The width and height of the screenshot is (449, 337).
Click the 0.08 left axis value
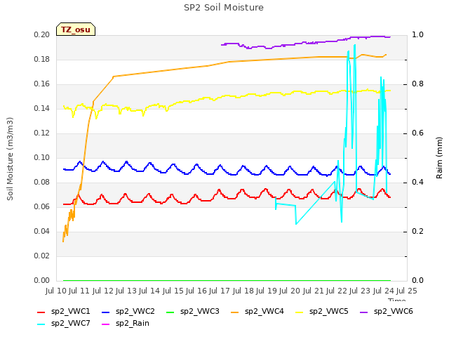[42, 183]
